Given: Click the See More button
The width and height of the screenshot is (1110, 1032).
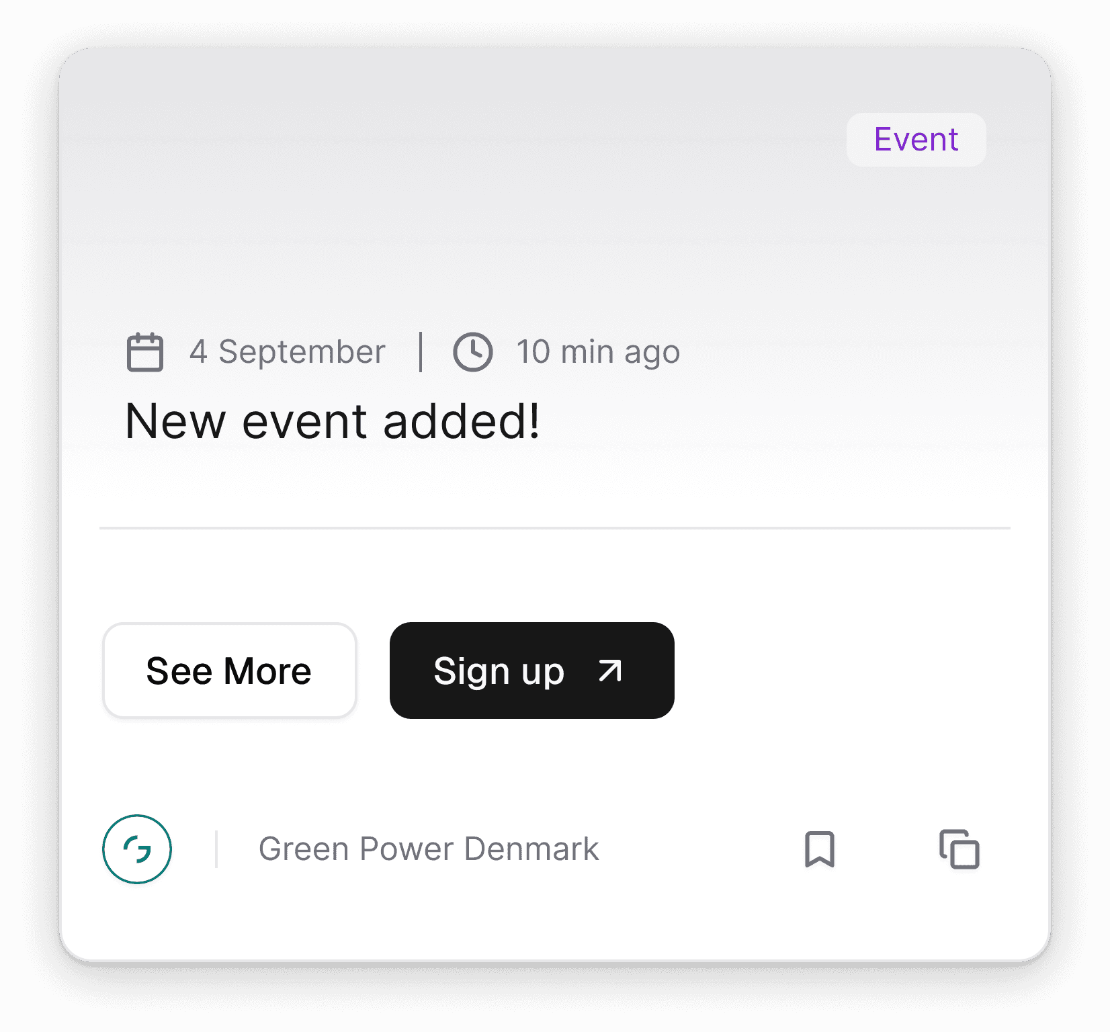Looking at the screenshot, I should point(229,671).
